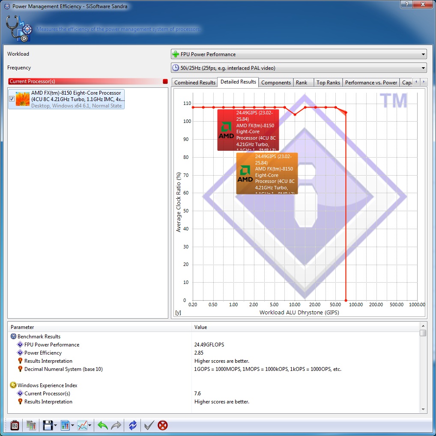Click the 7.6 score value
436x436 pixels.
197,394
